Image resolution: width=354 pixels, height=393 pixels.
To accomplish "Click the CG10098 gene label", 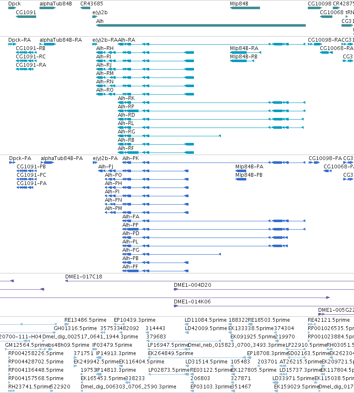I will click(319, 4).
